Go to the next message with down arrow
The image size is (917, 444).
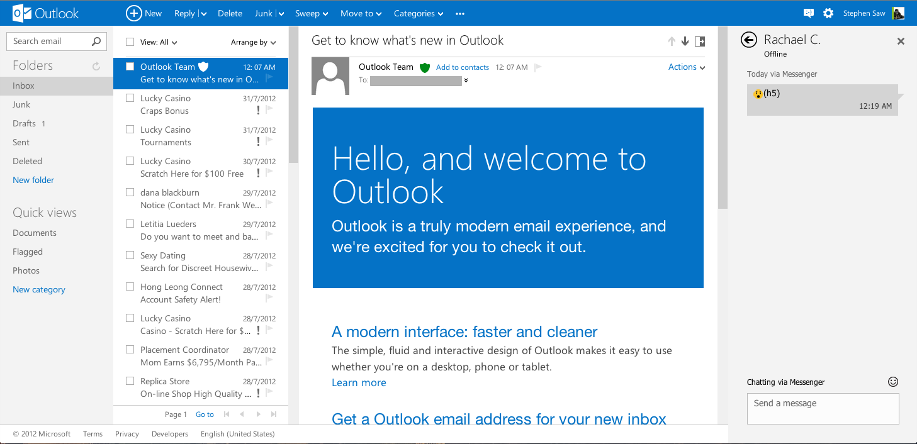point(685,42)
